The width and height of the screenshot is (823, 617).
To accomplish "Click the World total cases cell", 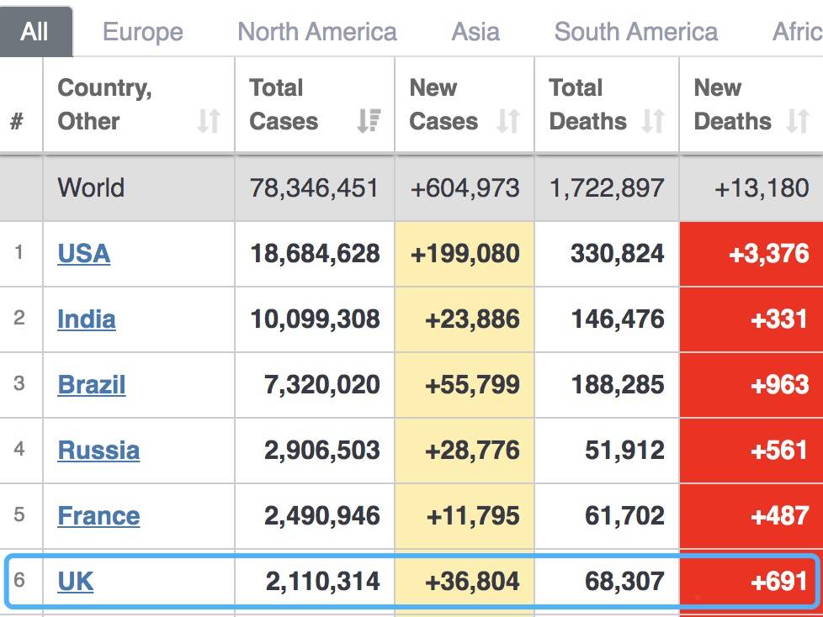I will click(314, 187).
